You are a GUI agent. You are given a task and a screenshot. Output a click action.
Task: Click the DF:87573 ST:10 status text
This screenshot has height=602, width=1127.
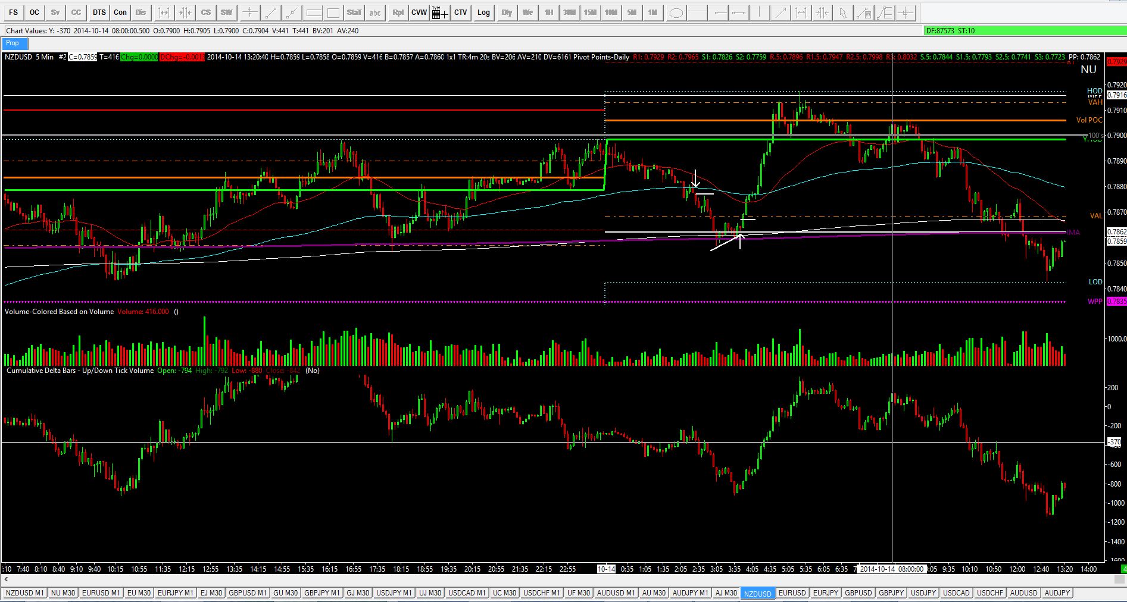coord(950,31)
